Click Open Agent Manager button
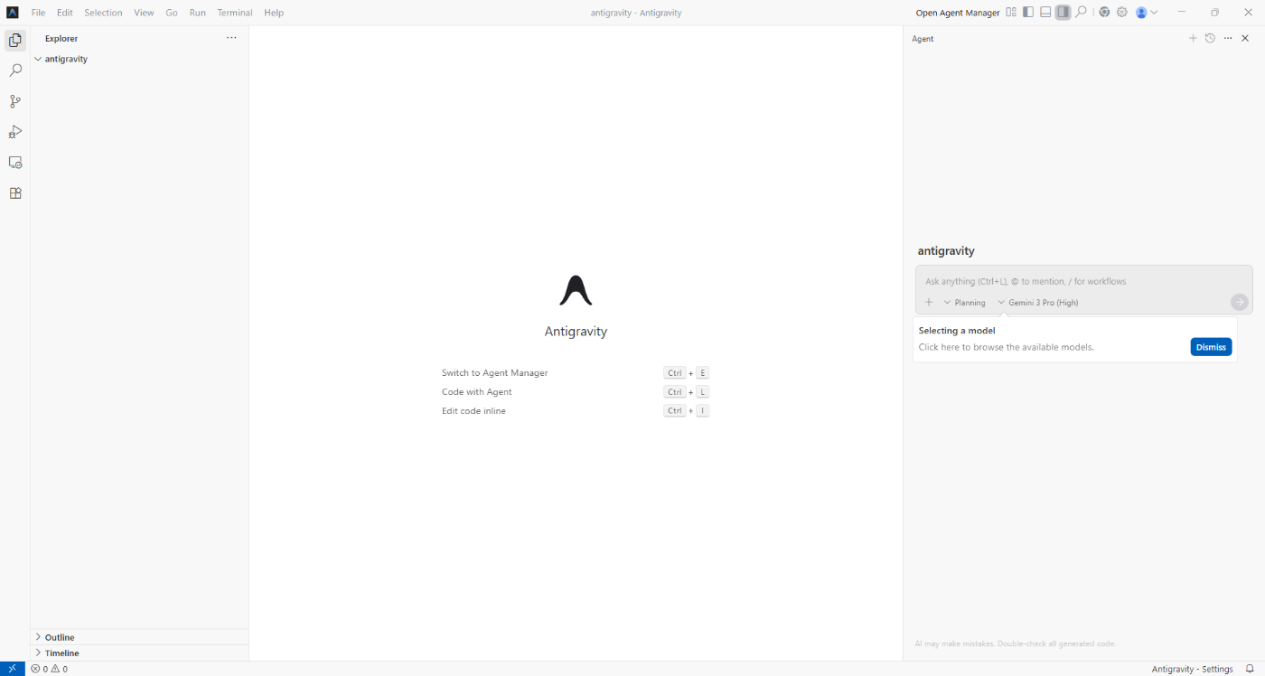The image size is (1265, 676). pyautogui.click(x=958, y=13)
